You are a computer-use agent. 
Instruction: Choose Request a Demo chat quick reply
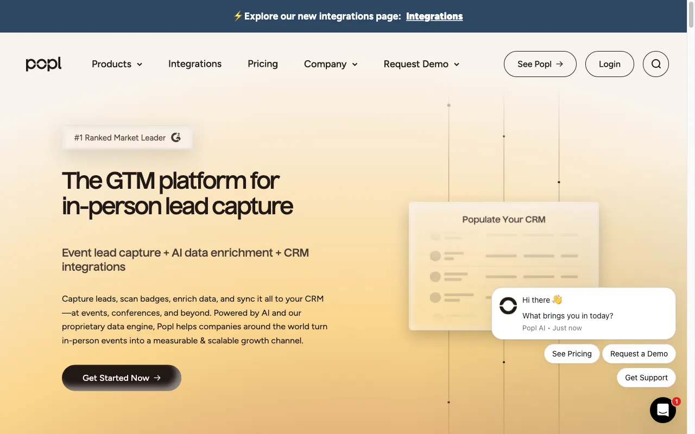click(639, 354)
